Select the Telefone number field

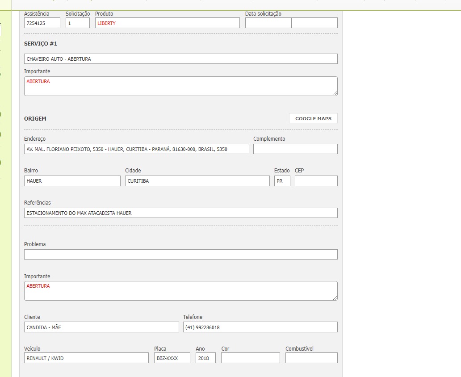(260, 327)
